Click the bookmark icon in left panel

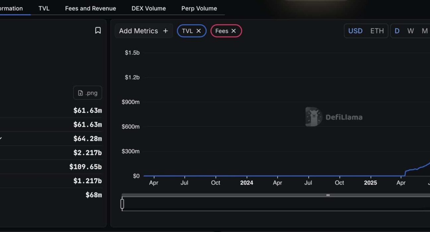point(98,30)
